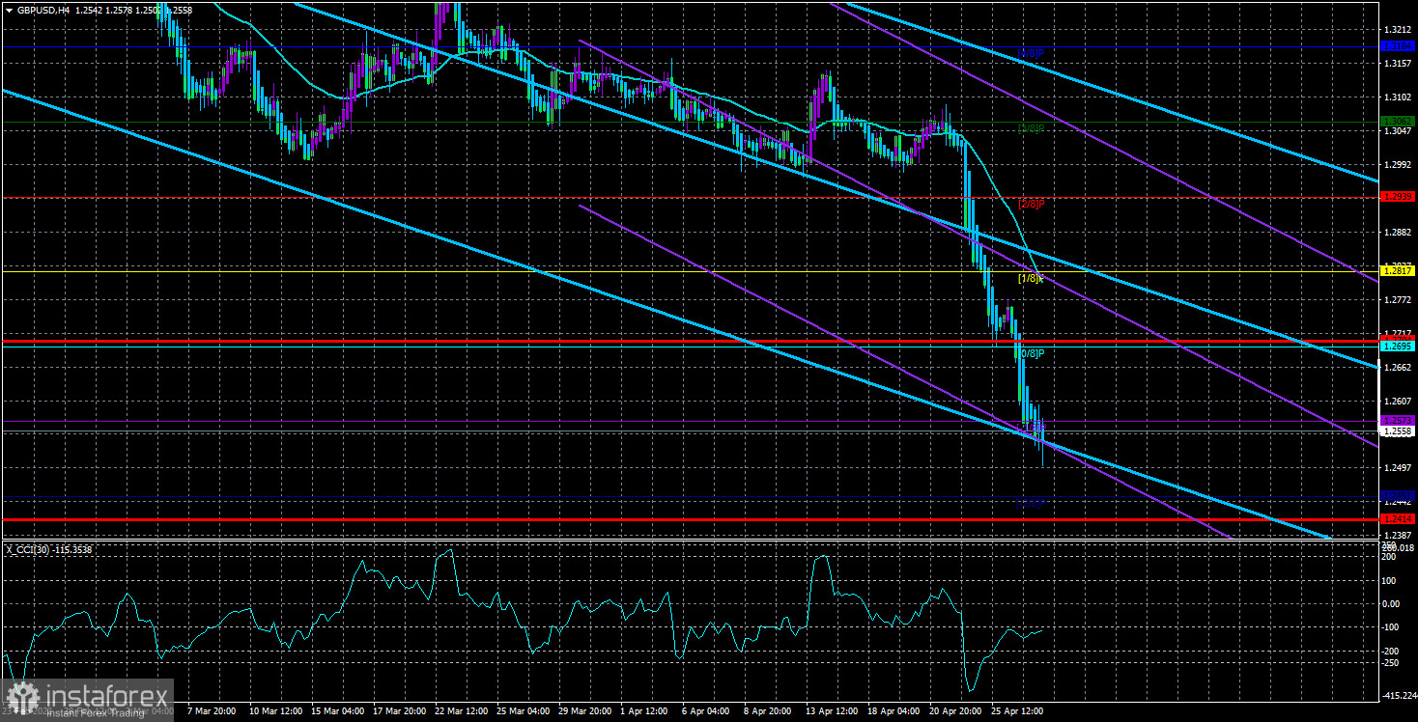
Task: Click the cyan [0/8]P Murray level label
Action: 1032,353
